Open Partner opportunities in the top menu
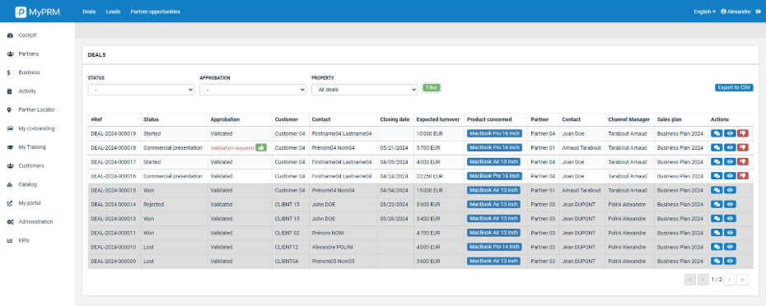 (x=156, y=12)
